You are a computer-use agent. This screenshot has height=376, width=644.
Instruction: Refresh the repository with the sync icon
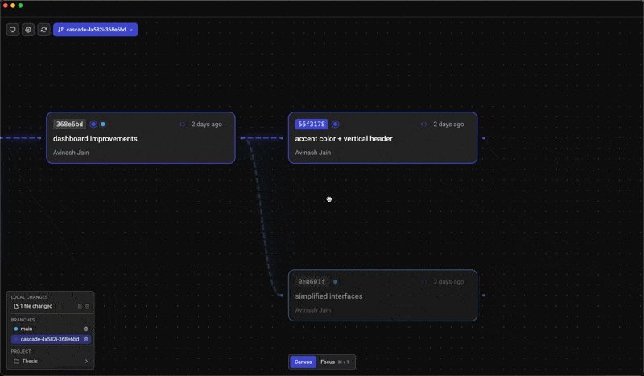(x=43, y=30)
